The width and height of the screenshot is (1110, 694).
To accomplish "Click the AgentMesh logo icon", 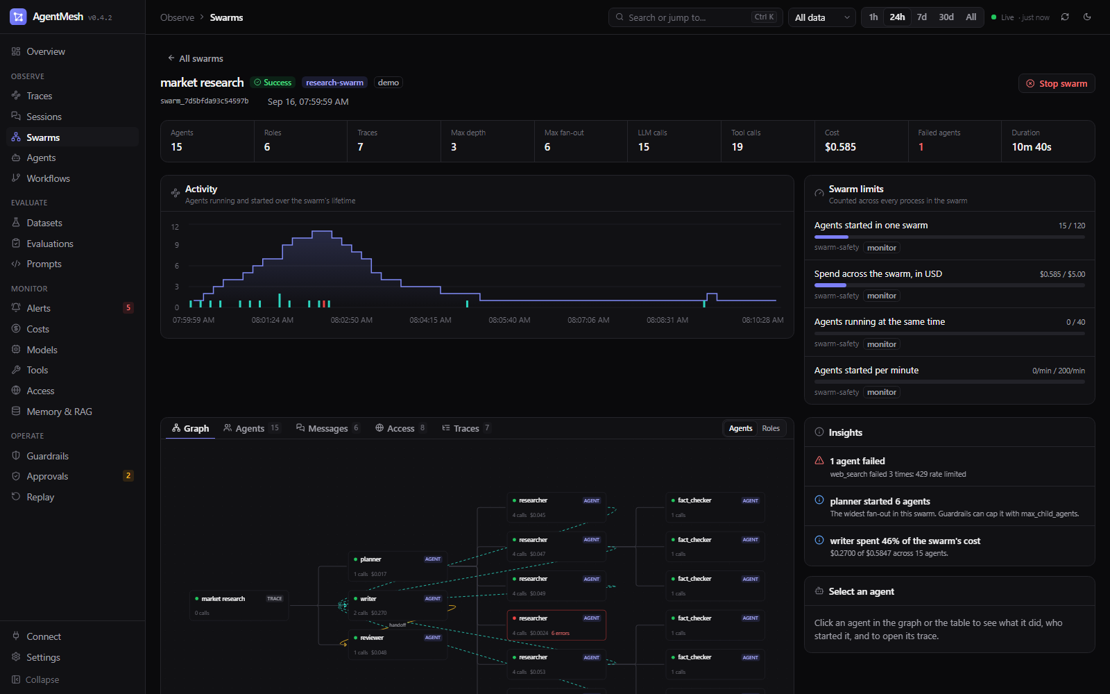I will pyautogui.click(x=18, y=17).
